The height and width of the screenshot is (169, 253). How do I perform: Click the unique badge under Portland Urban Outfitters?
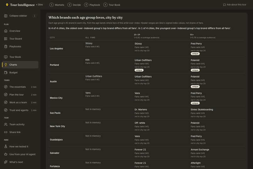(x=139, y=70)
